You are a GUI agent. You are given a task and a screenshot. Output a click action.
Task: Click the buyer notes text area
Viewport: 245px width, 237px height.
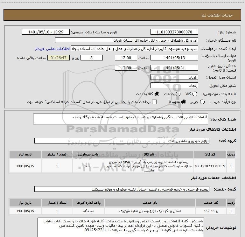(121, 227)
